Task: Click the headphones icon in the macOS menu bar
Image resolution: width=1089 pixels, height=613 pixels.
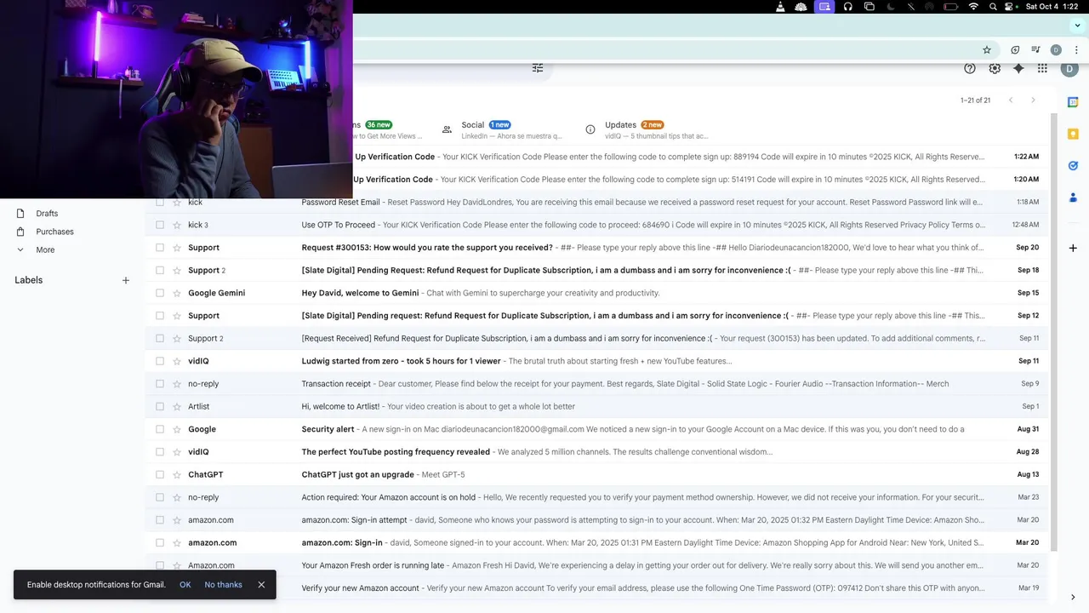Action: click(x=847, y=7)
